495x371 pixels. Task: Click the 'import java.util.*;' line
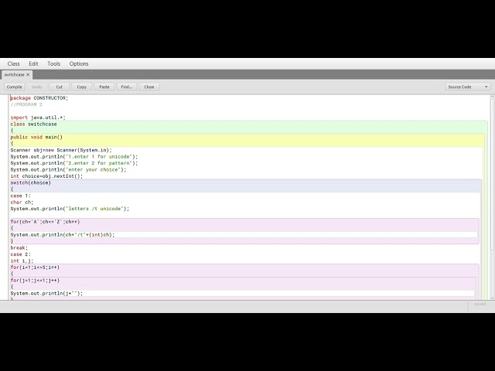point(38,117)
